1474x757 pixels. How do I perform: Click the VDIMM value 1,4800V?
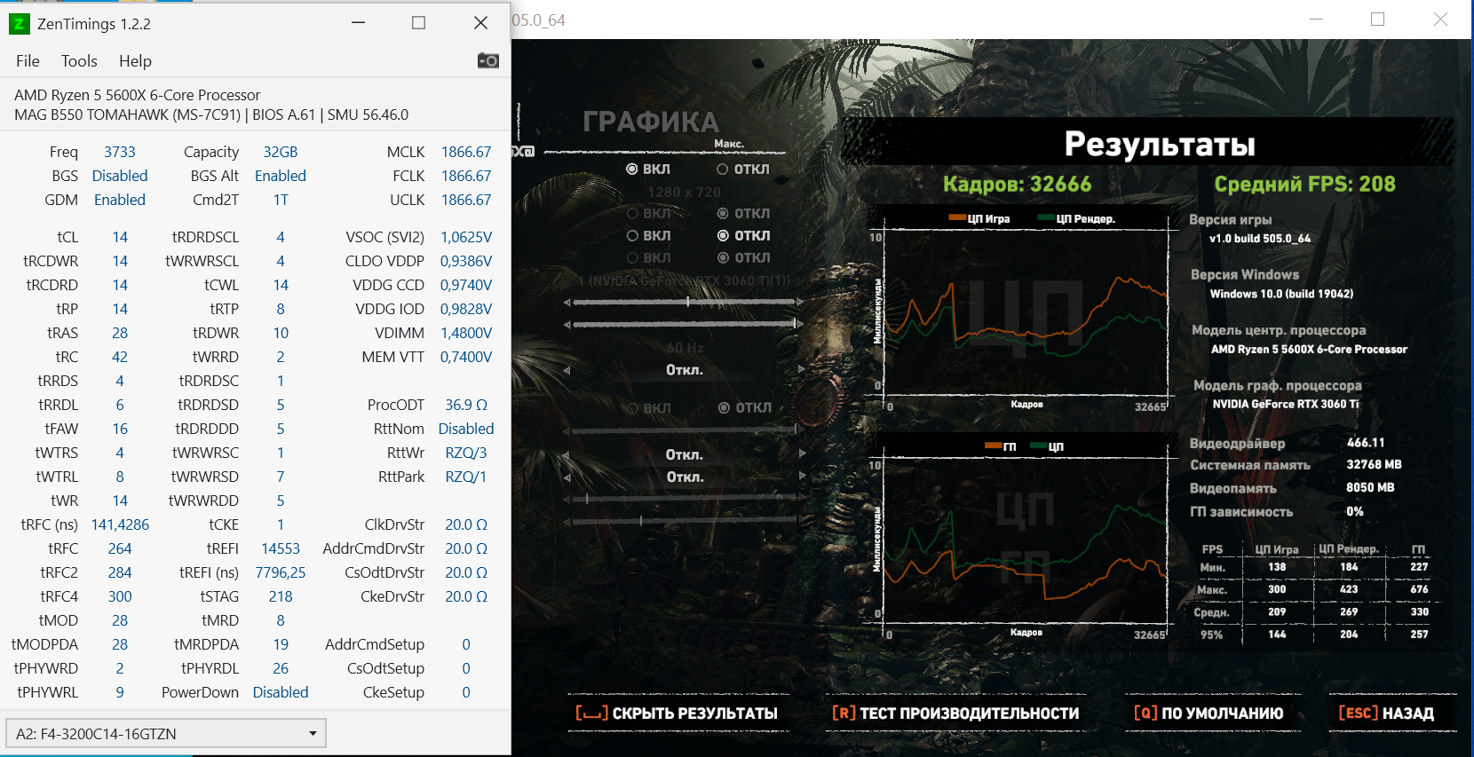466,333
